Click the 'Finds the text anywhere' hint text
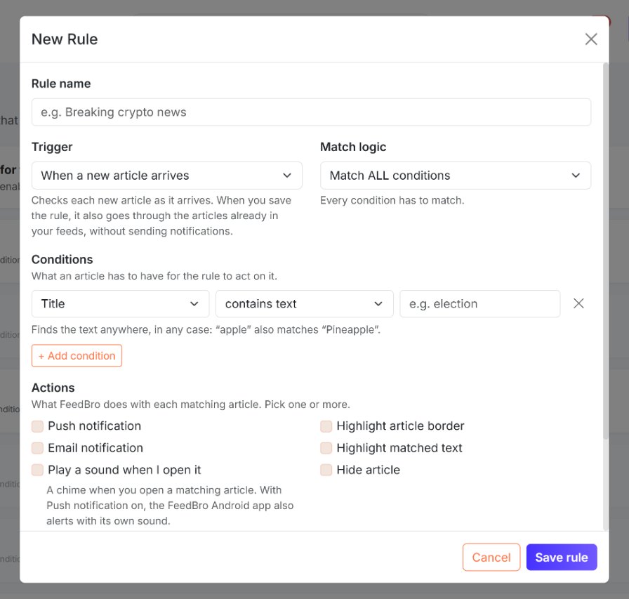The width and height of the screenshot is (629, 599). (x=206, y=330)
